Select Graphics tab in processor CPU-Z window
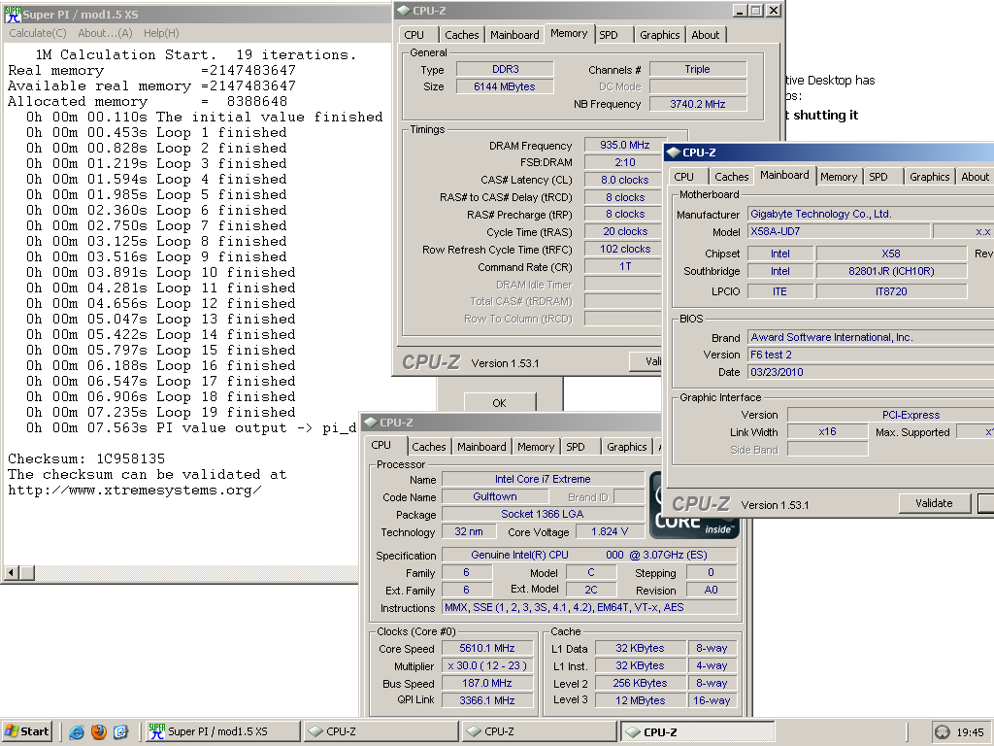Viewport: 994px width, 746px height. (x=627, y=447)
